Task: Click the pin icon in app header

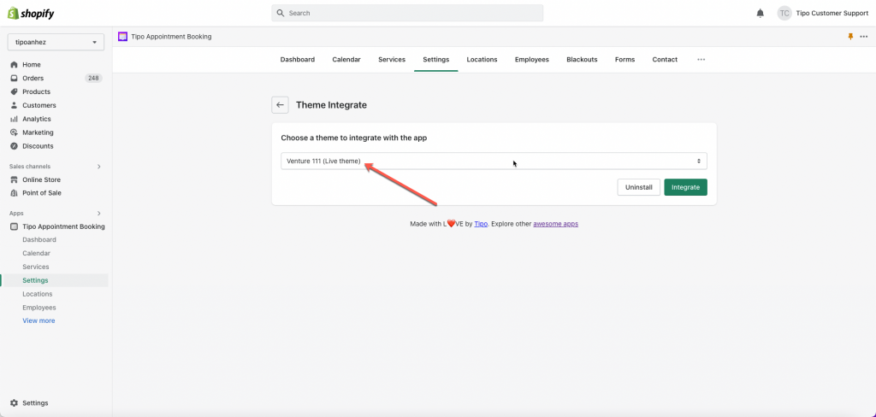Action: [x=850, y=37]
